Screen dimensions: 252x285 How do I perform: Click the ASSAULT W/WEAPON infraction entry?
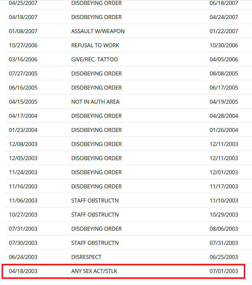click(x=98, y=31)
